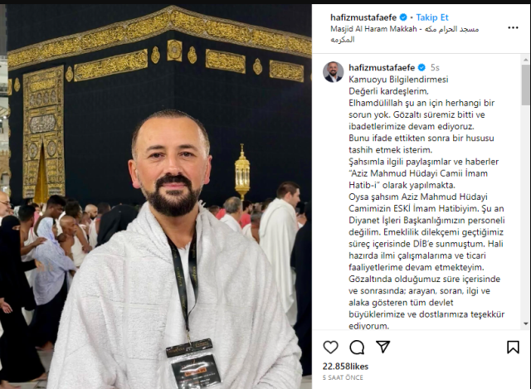
Task: Click the scrollbar up arrow in the caption panel
Action: (x=525, y=60)
